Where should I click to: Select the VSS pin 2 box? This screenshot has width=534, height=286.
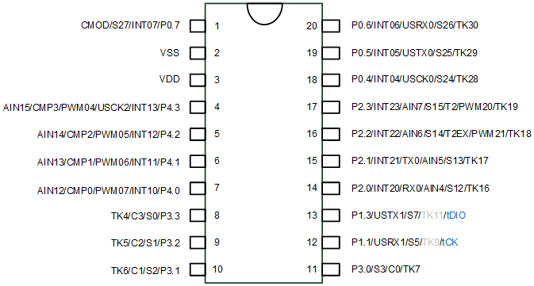(198, 53)
